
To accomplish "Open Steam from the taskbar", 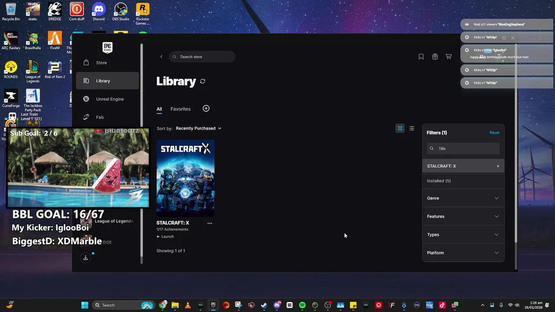I will pos(264,305).
